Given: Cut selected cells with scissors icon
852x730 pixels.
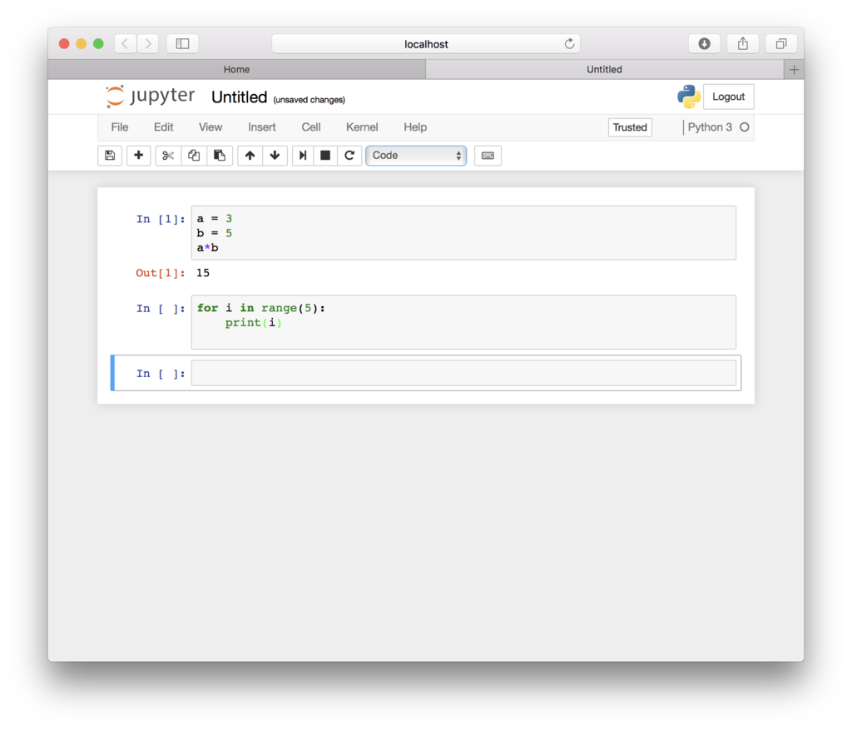Looking at the screenshot, I should [168, 156].
